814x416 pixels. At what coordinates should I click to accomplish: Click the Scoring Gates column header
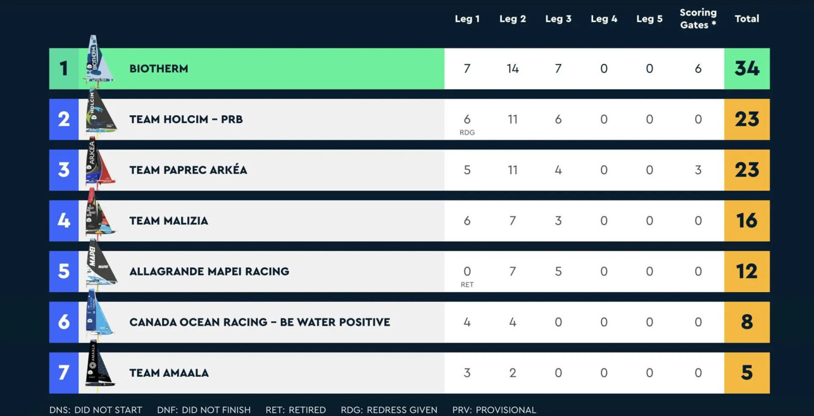(698, 19)
